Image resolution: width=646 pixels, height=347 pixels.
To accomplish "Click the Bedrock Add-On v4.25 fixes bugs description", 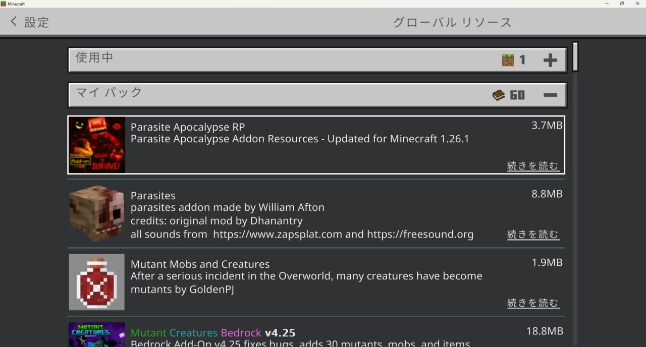I will (300, 343).
